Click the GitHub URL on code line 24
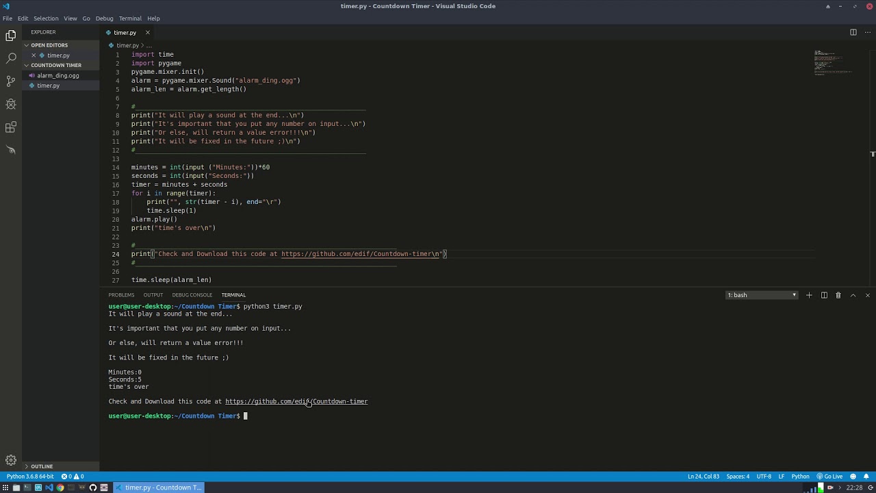The image size is (876, 493). tap(360, 254)
